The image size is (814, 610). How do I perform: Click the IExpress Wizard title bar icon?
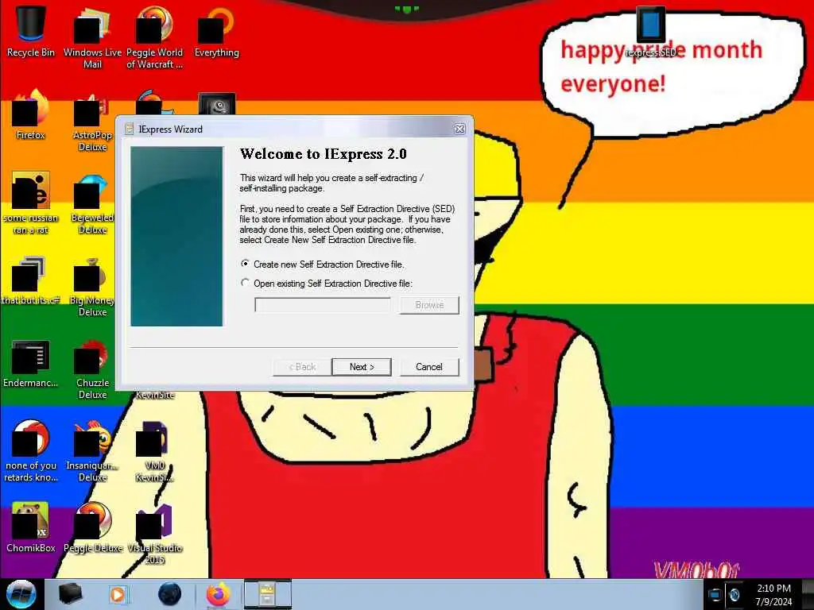click(x=130, y=129)
